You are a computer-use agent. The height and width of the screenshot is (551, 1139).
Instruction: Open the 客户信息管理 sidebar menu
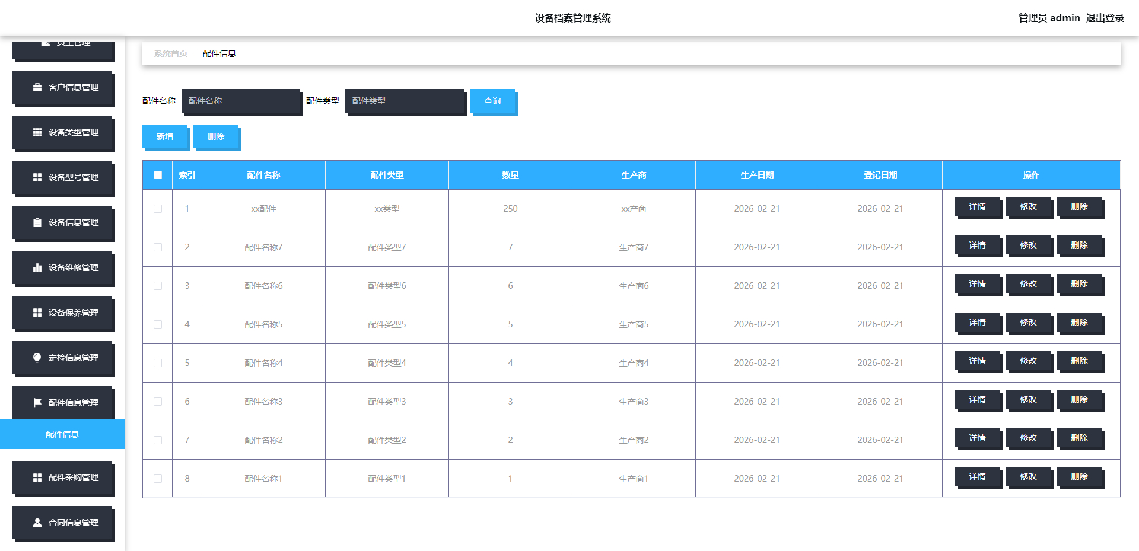[63, 88]
